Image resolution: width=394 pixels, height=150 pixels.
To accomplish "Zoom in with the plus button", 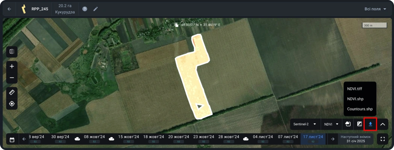I will coord(12,66).
